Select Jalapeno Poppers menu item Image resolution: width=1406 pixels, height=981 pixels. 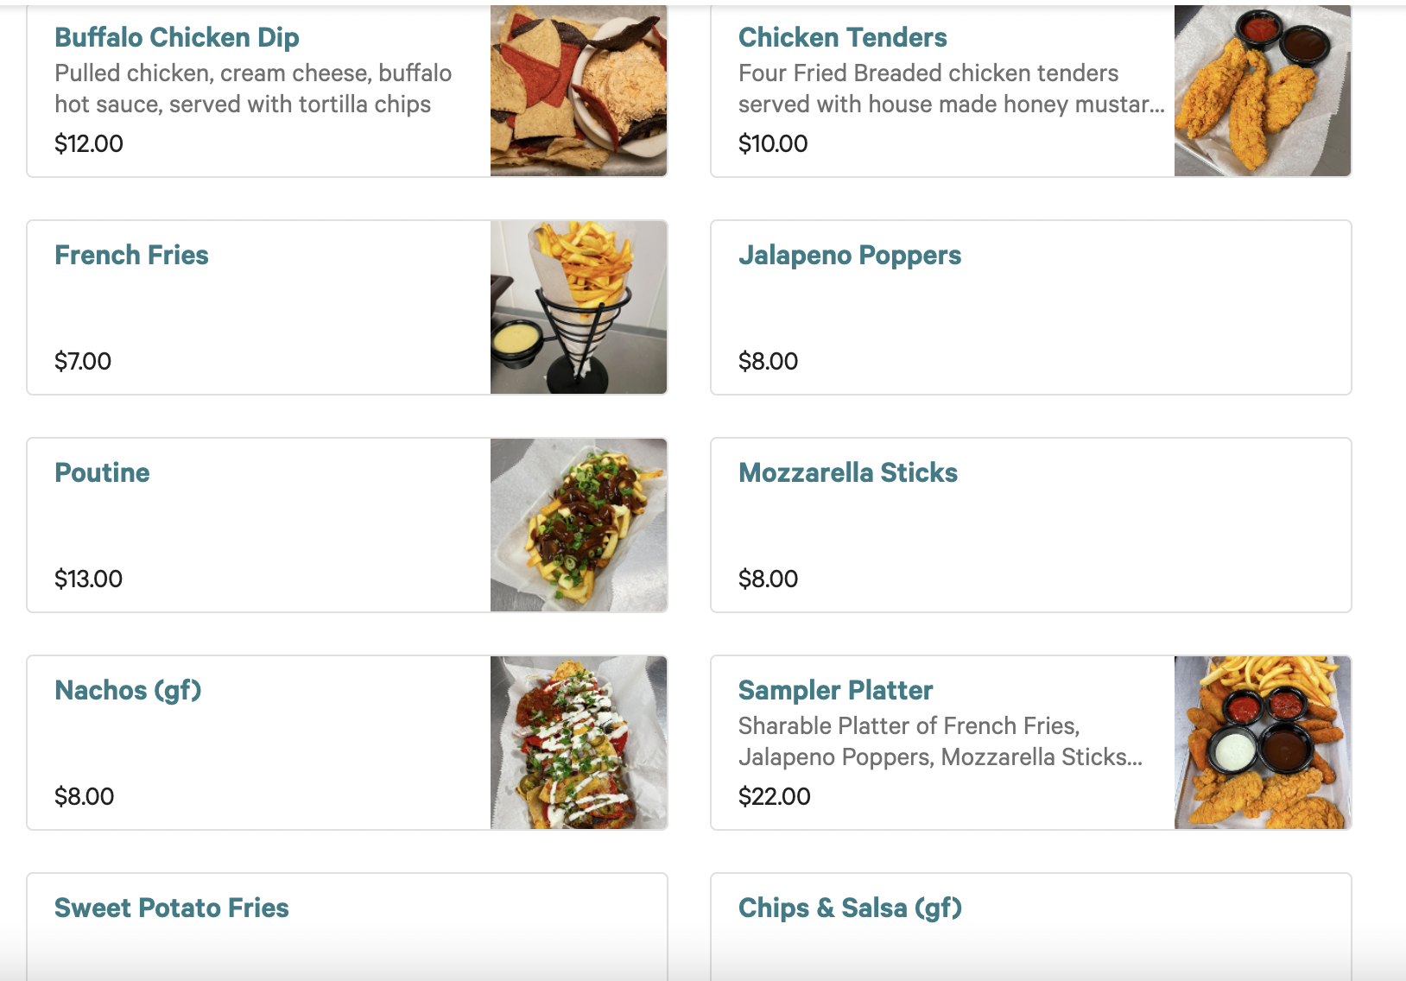[850, 256]
